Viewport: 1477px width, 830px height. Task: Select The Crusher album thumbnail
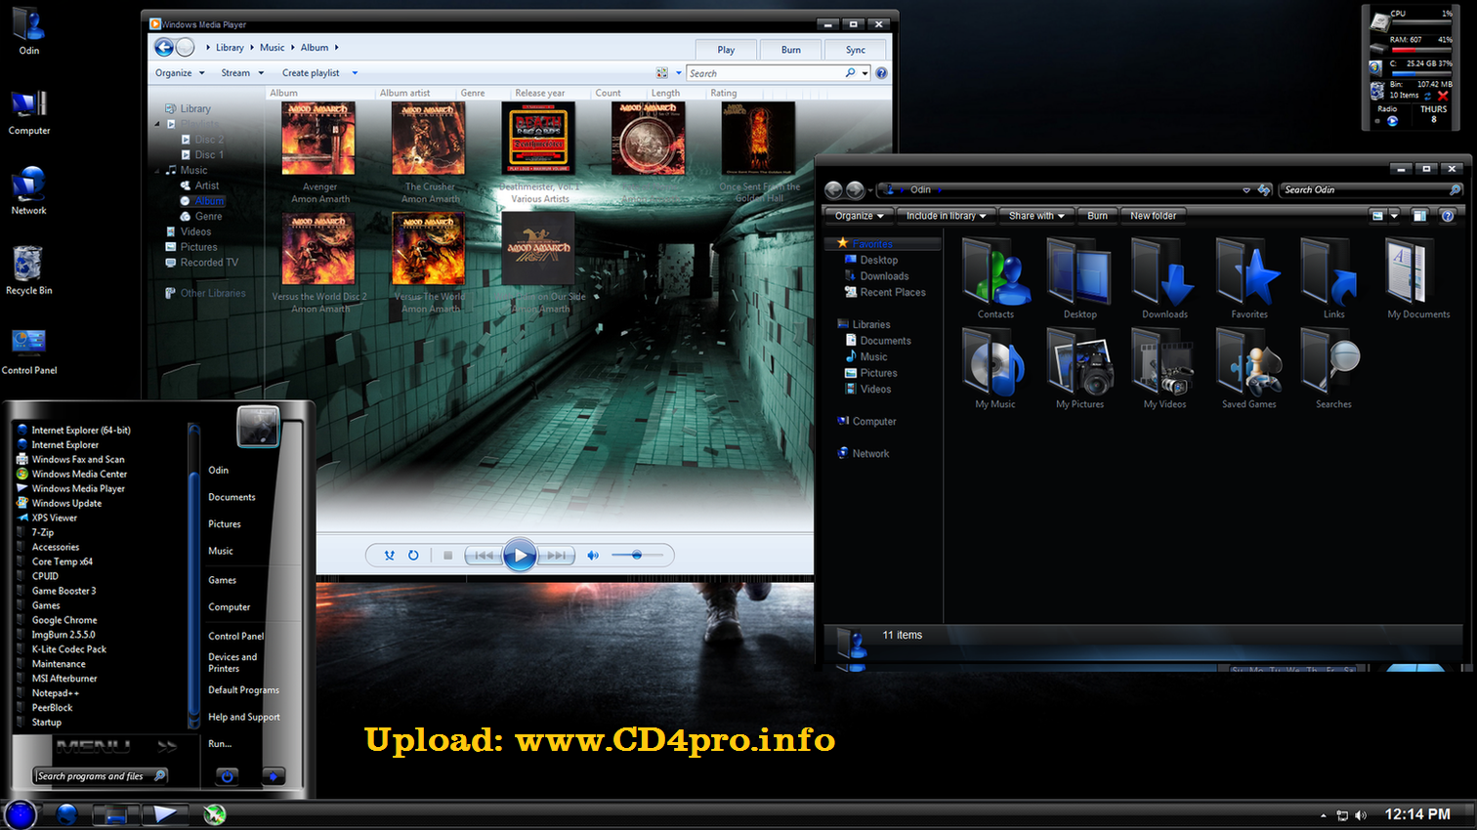point(430,139)
